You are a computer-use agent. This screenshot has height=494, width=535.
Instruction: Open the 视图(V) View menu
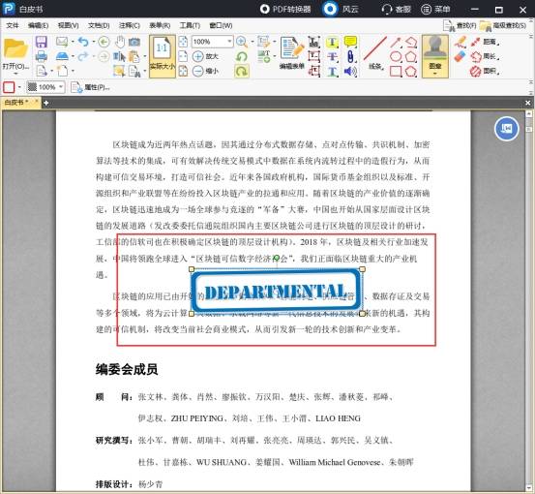(x=69, y=25)
